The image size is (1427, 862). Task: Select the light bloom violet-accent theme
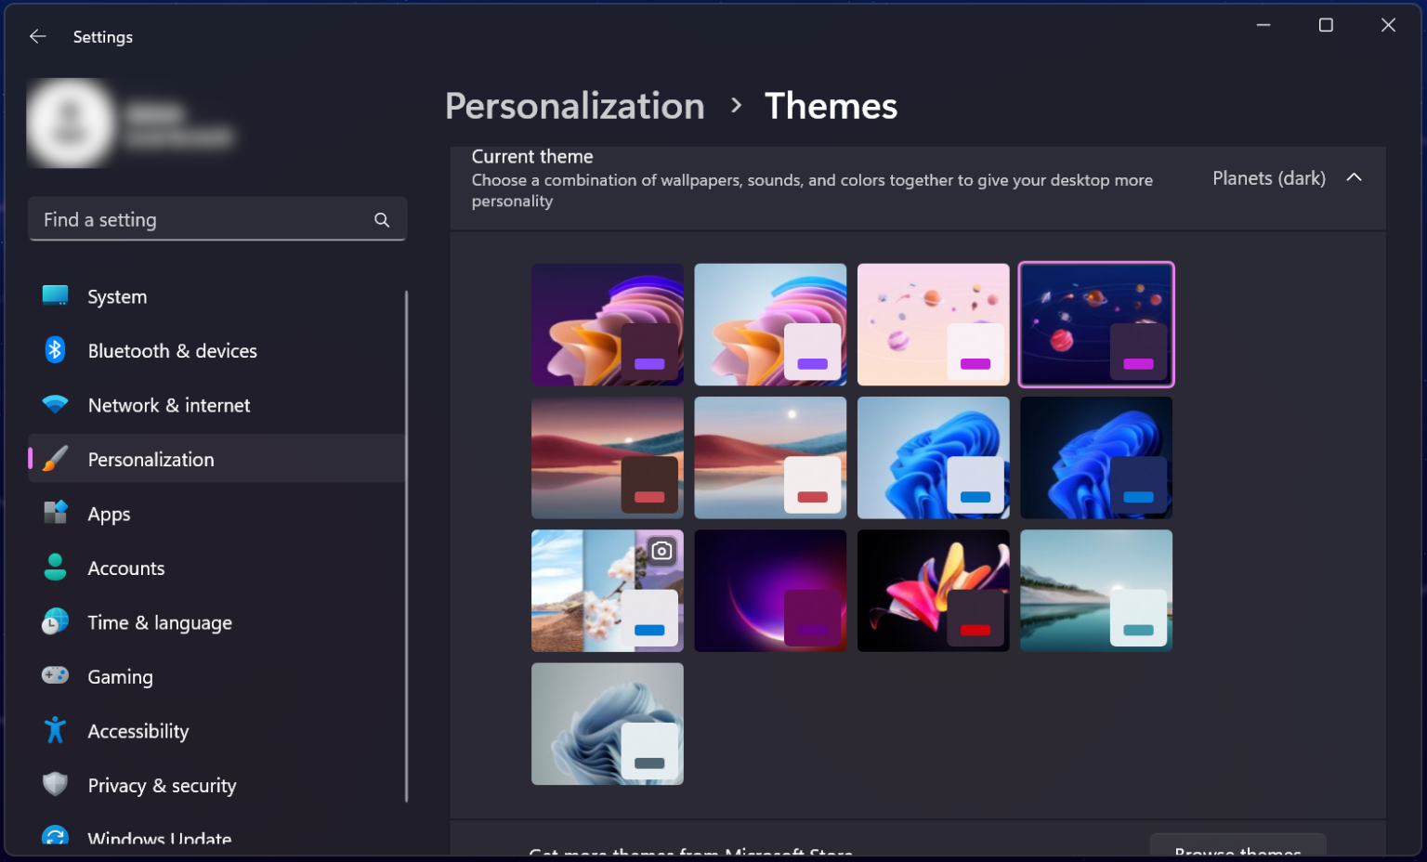[770, 324]
